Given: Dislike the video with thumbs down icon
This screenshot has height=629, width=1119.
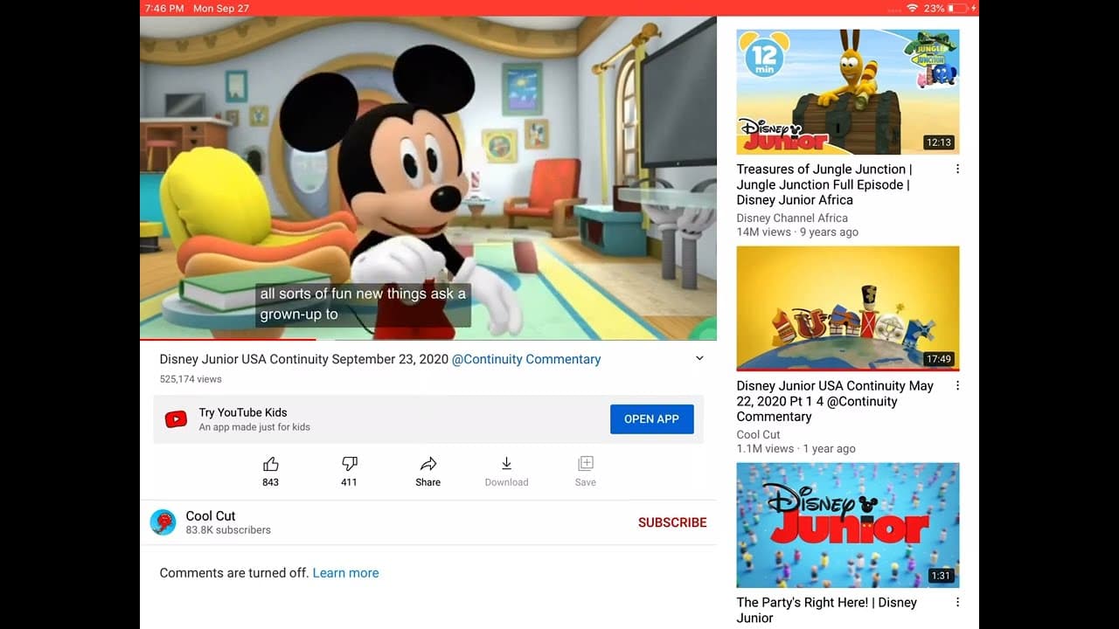Looking at the screenshot, I should click(x=349, y=464).
